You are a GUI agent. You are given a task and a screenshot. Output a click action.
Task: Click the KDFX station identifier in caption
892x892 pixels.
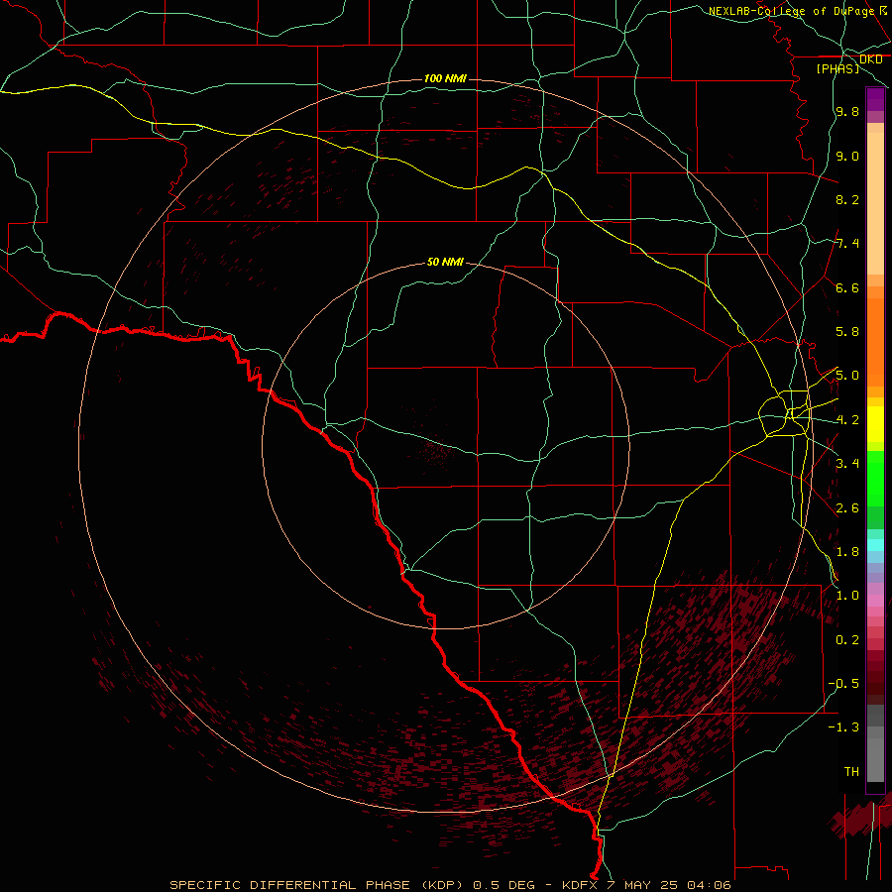coord(581,885)
